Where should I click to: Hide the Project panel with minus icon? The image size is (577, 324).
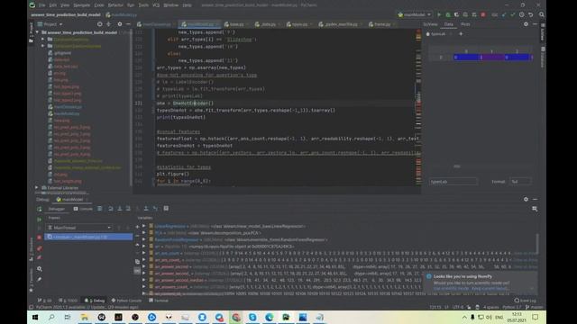[x=128, y=24]
